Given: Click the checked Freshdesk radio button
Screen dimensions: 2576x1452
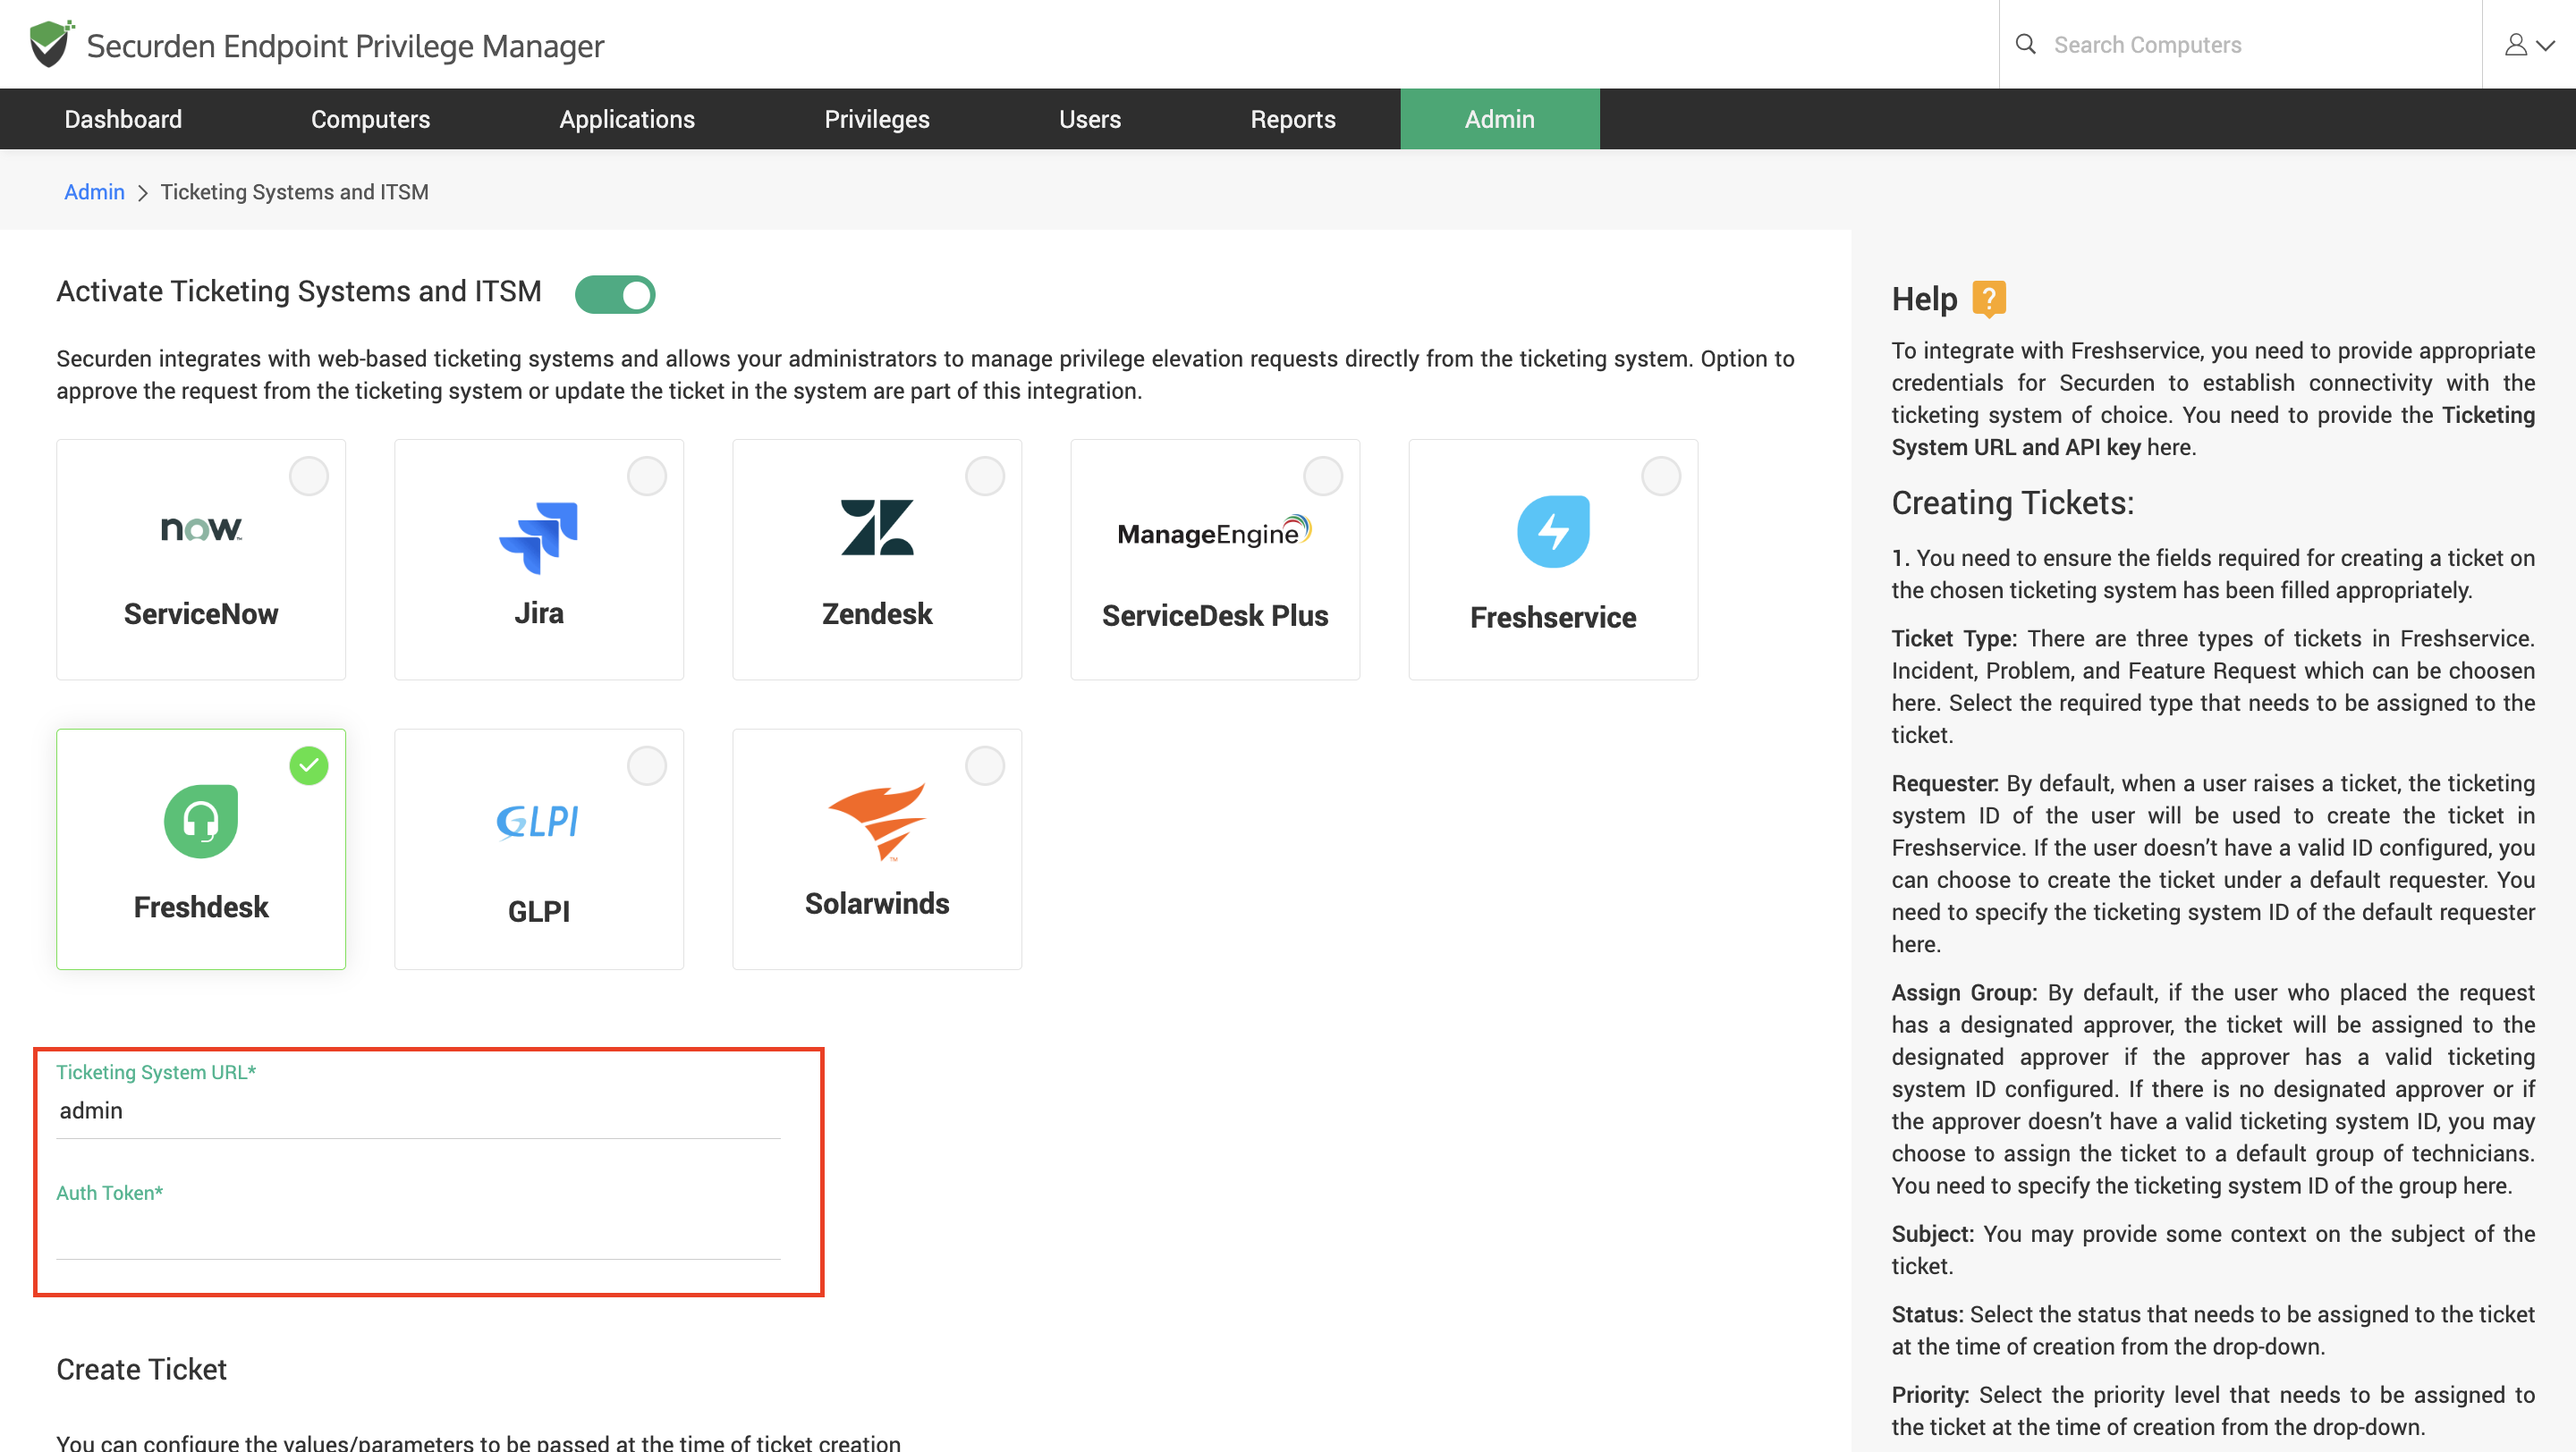Looking at the screenshot, I should coord(308,765).
